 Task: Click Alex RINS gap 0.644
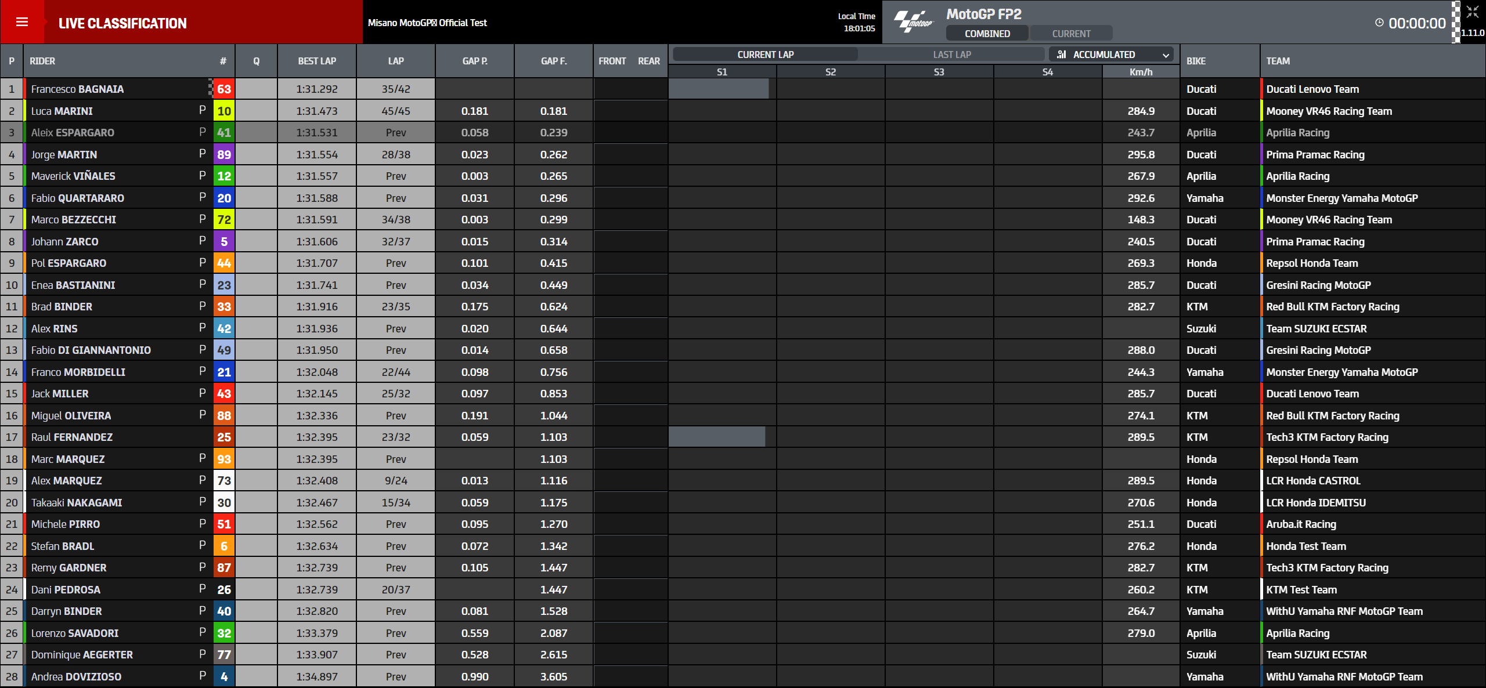pyautogui.click(x=554, y=328)
